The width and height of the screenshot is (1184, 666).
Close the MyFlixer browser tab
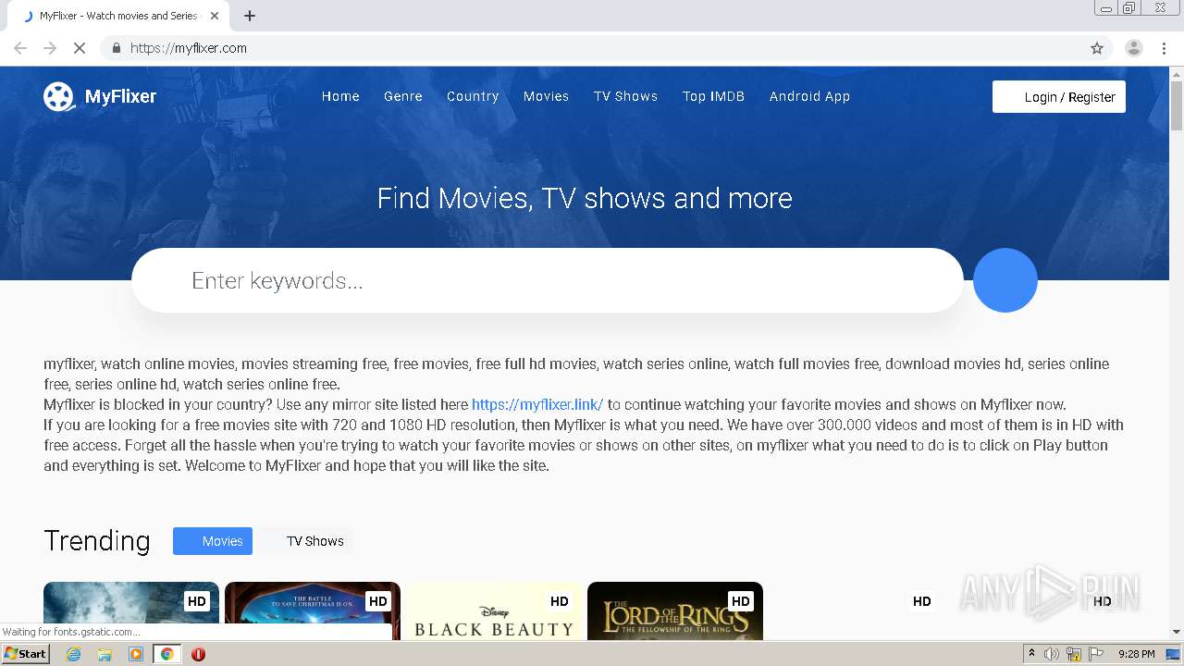(216, 16)
